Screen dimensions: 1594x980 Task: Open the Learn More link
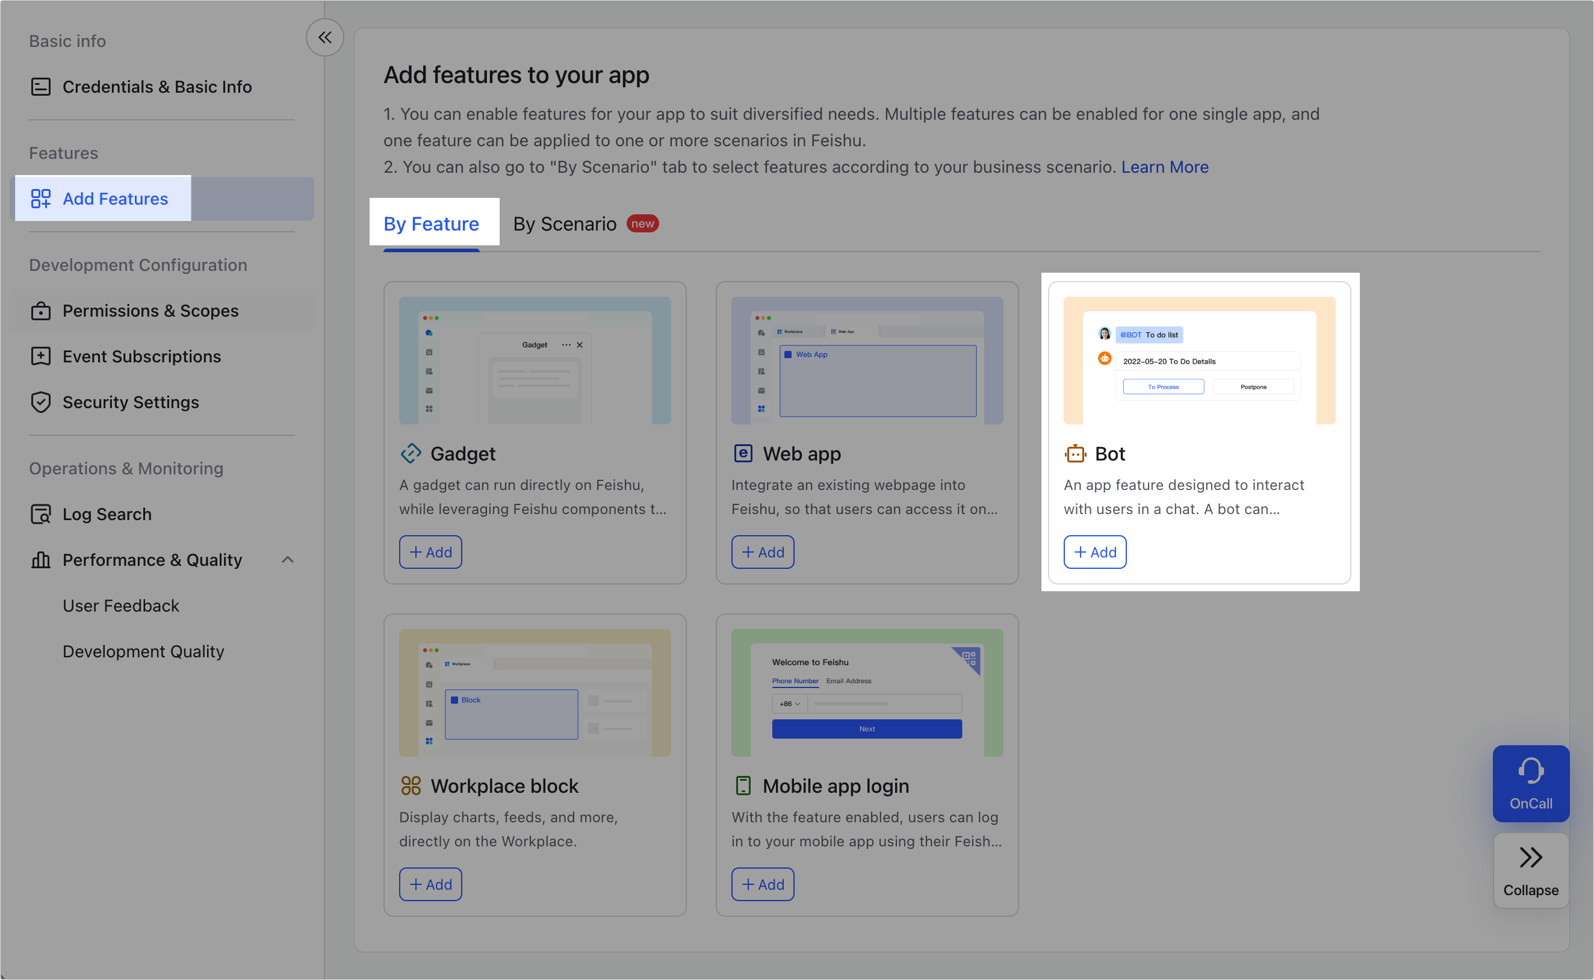[1164, 167]
